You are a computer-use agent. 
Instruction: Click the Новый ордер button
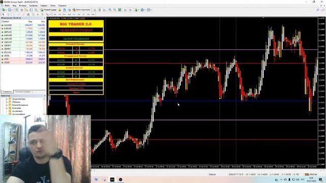click(48, 10)
